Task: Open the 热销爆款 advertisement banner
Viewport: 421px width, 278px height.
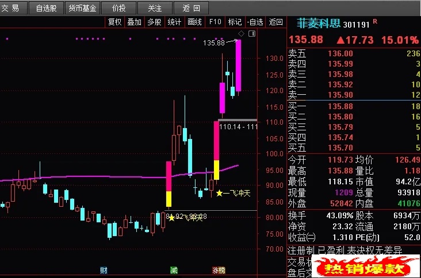Action: (365, 267)
